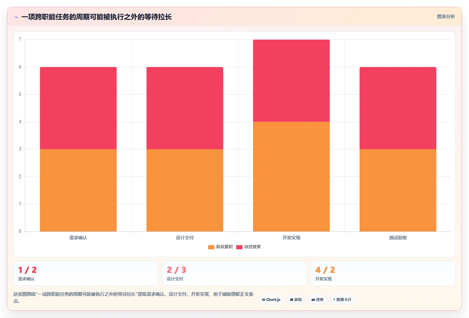
Task: Click the red 测试验收 bar segment
Action: coord(398,108)
